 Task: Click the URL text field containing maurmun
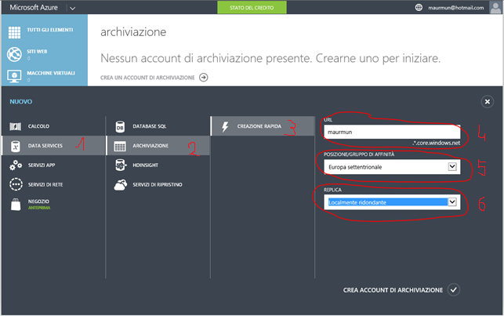click(x=390, y=133)
